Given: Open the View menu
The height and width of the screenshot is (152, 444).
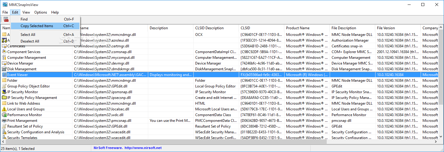Looking at the screenshot, I should 26,12.
